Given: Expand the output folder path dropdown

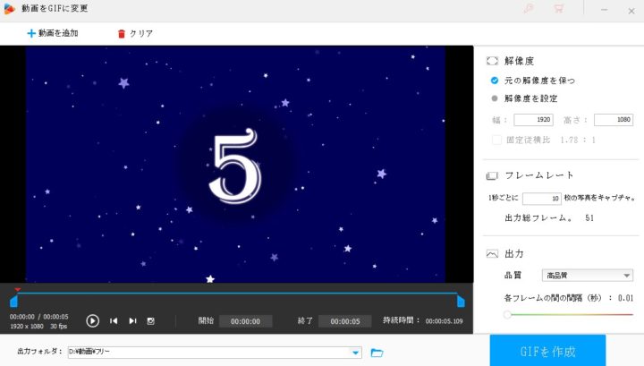Looking at the screenshot, I should pos(356,353).
